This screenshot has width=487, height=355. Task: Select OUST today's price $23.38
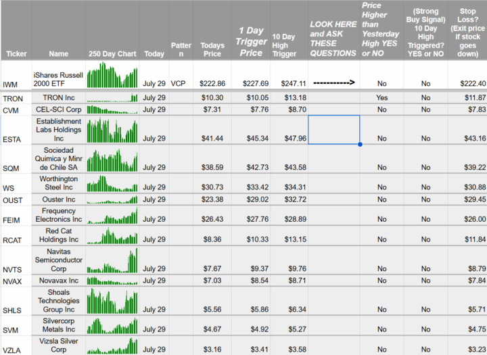click(212, 199)
